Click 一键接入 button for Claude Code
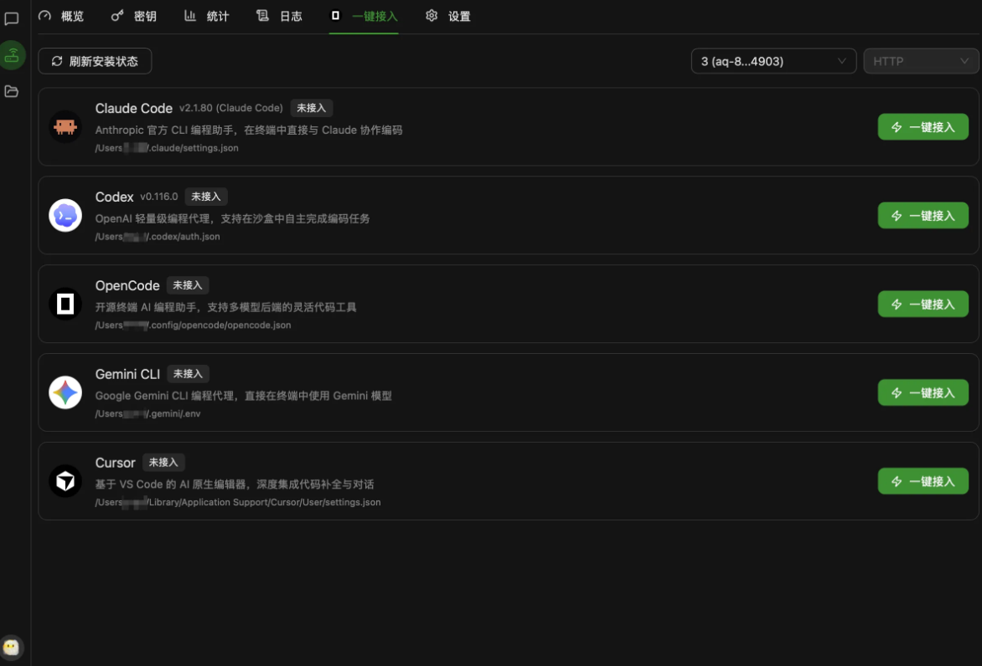Image resolution: width=982 pixels, height=666 pixels. coord(923,127)
